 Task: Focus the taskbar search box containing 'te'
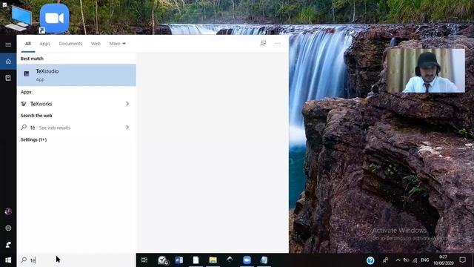pyautogui.click(x=76, y=260)
